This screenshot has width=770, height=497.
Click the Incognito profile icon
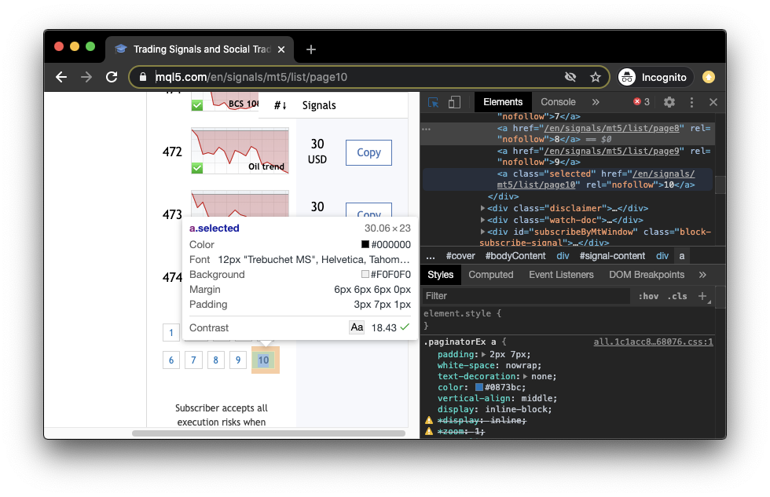point(625,77)
